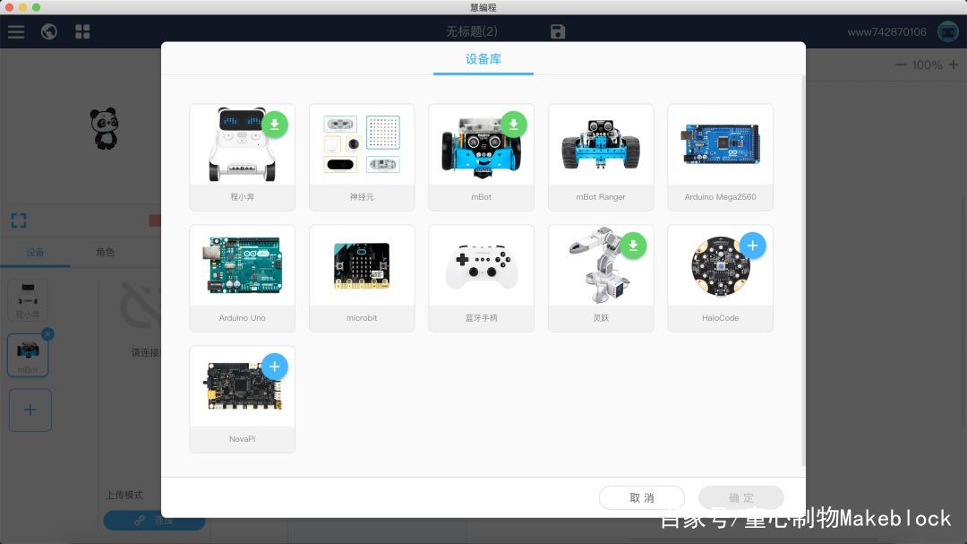Pick the microbit device card
The width and height of the screenshot is (967, 544).
pos(362,279)
